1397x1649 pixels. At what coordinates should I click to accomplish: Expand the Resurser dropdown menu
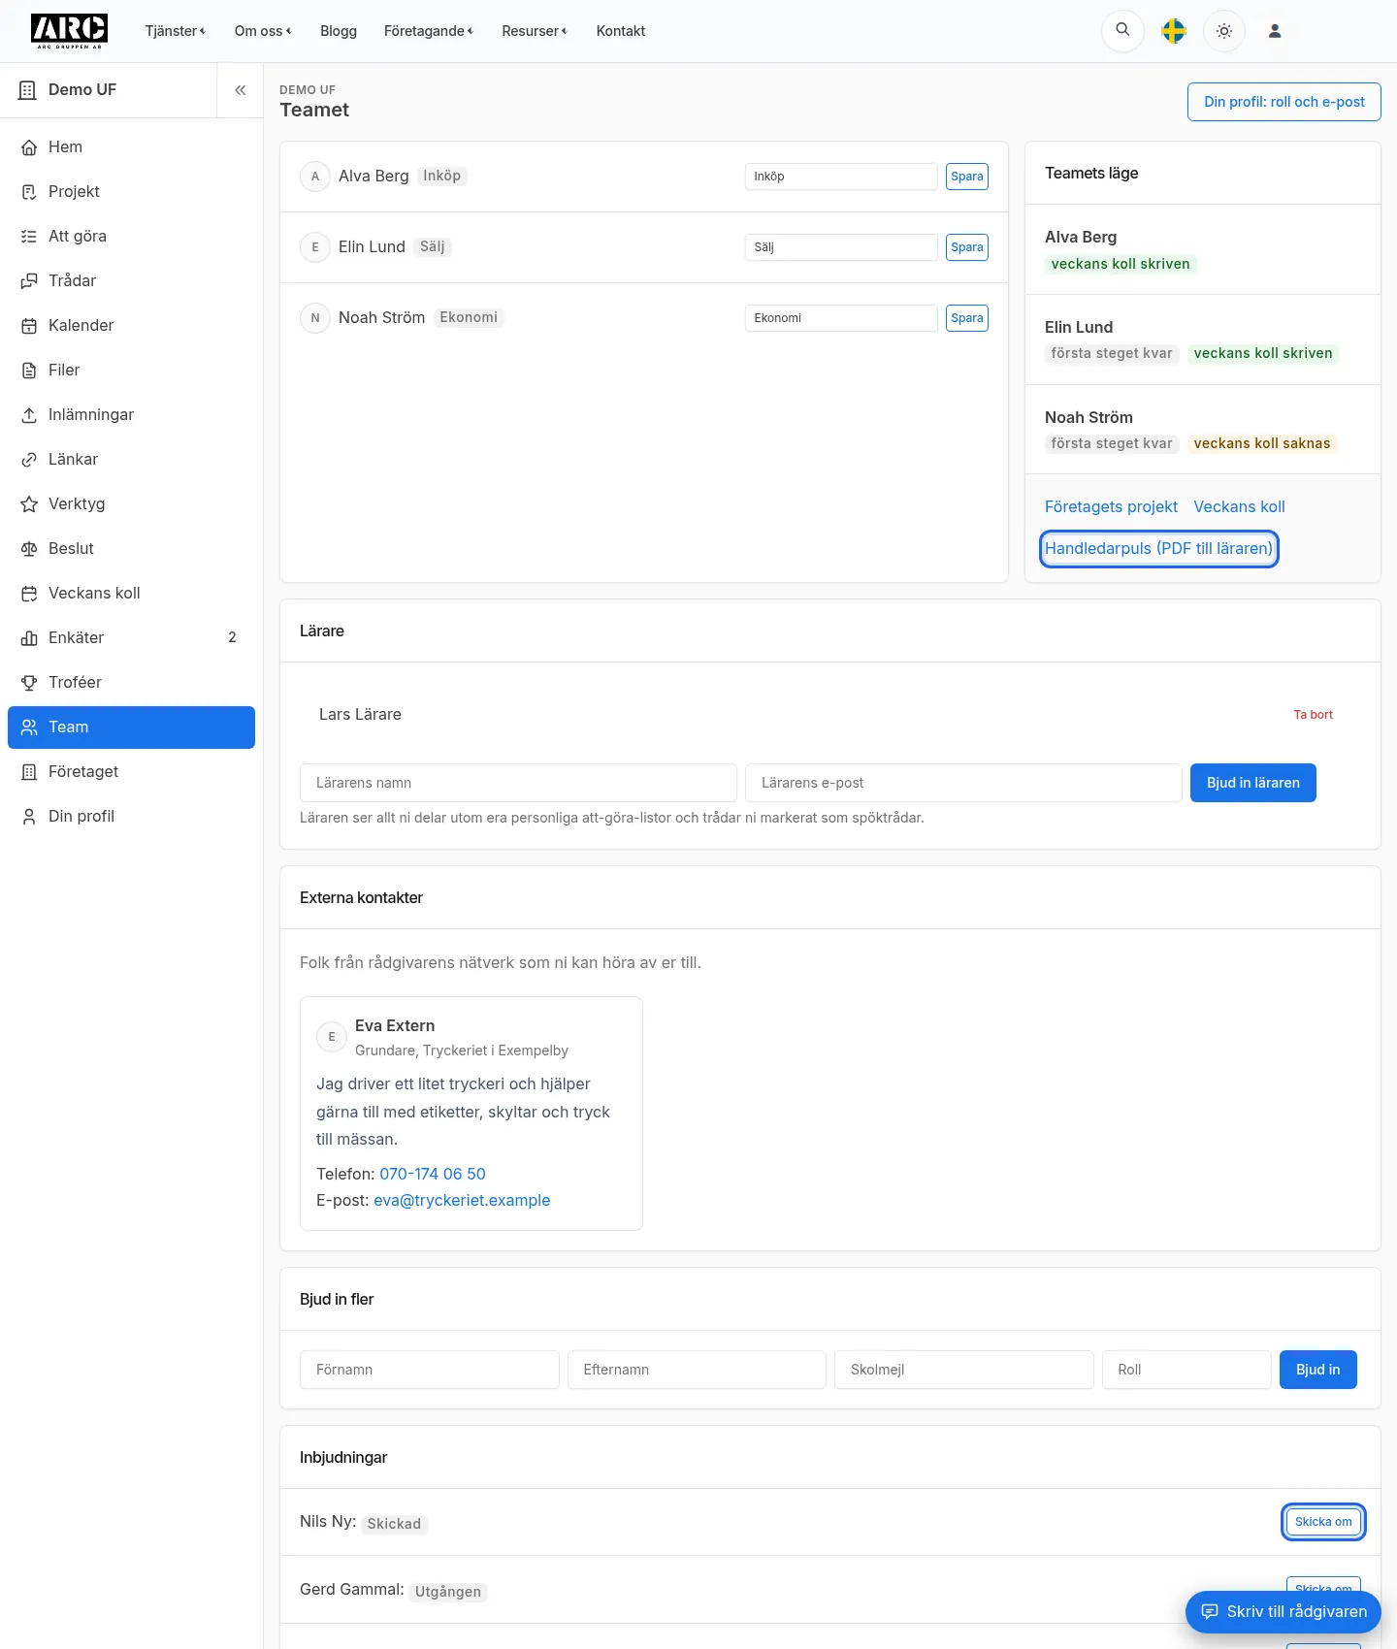click(x=534, y=31)
